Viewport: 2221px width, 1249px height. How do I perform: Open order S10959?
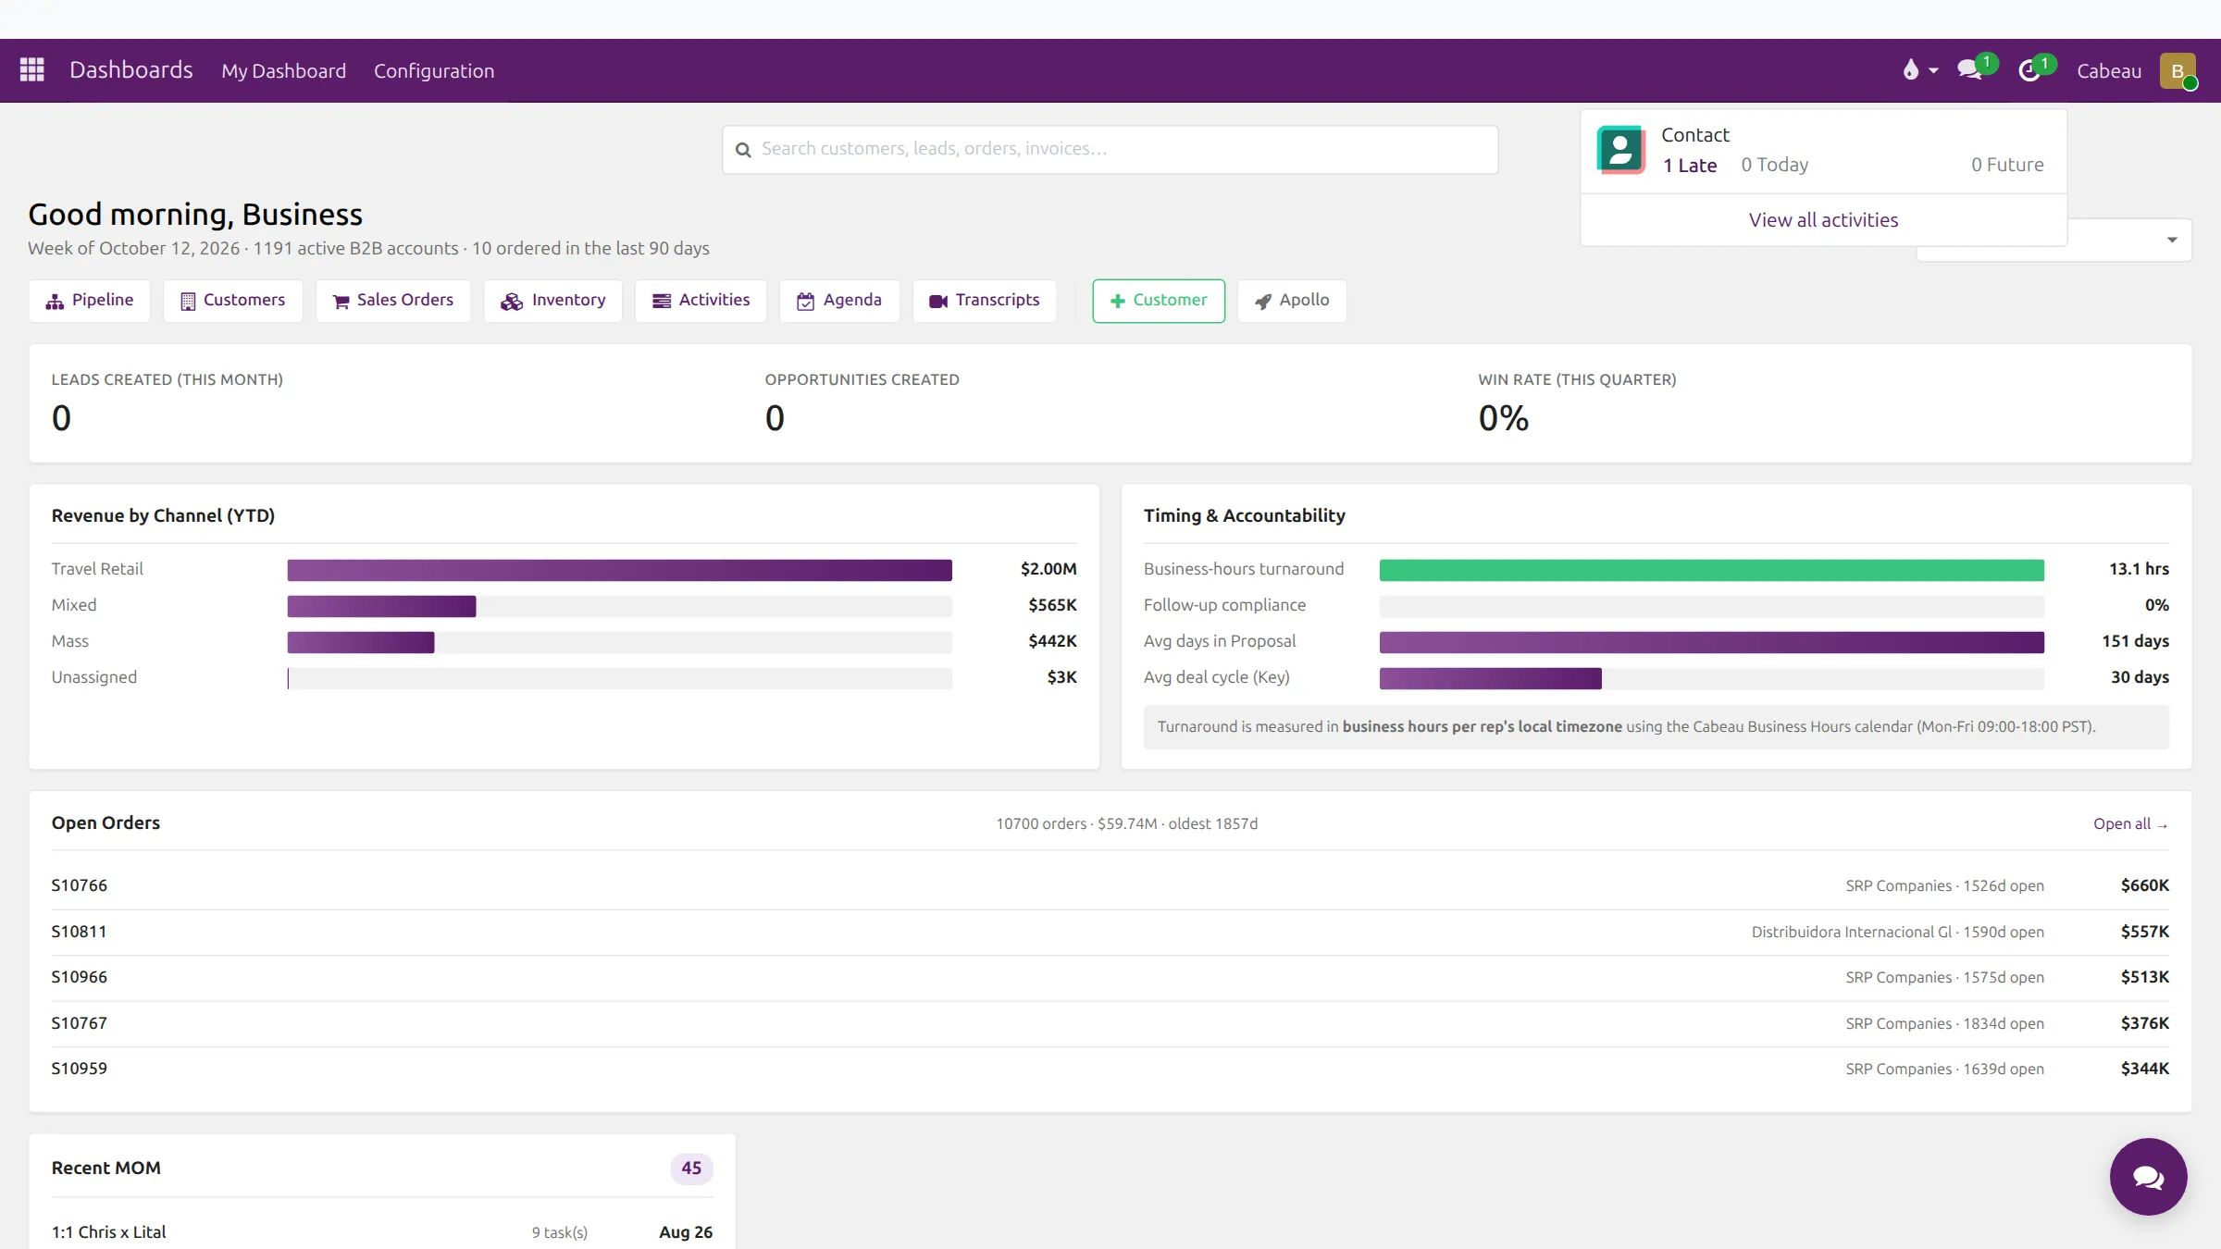coord(1110,1070)
